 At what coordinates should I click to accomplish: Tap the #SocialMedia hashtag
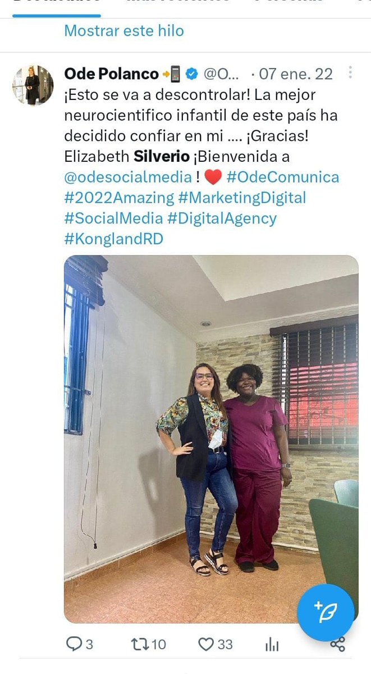tap(113, 218)
